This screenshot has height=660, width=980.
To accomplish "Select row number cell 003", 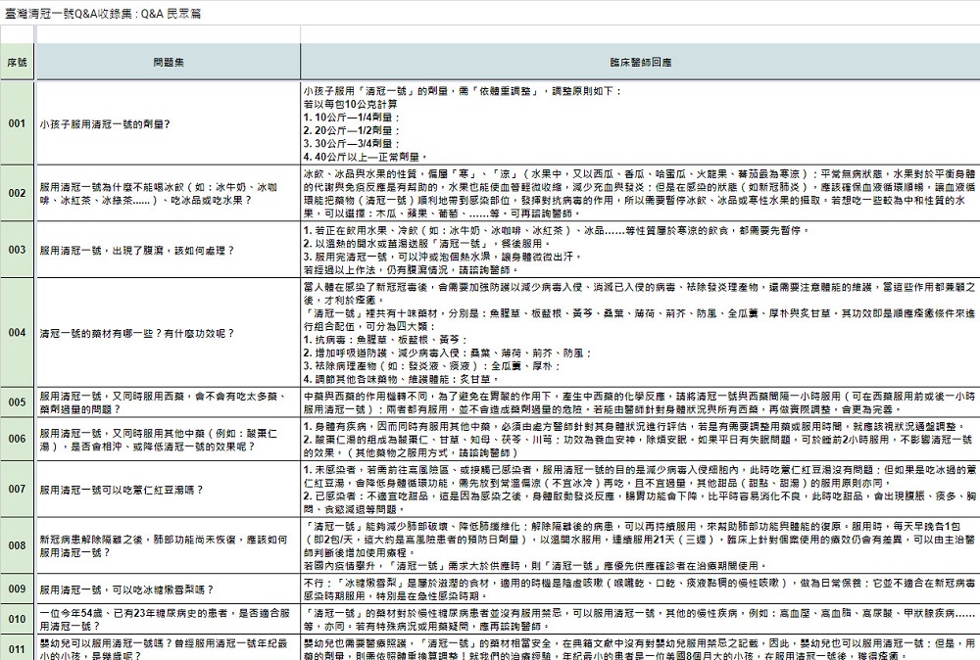I will coord(17,250).
